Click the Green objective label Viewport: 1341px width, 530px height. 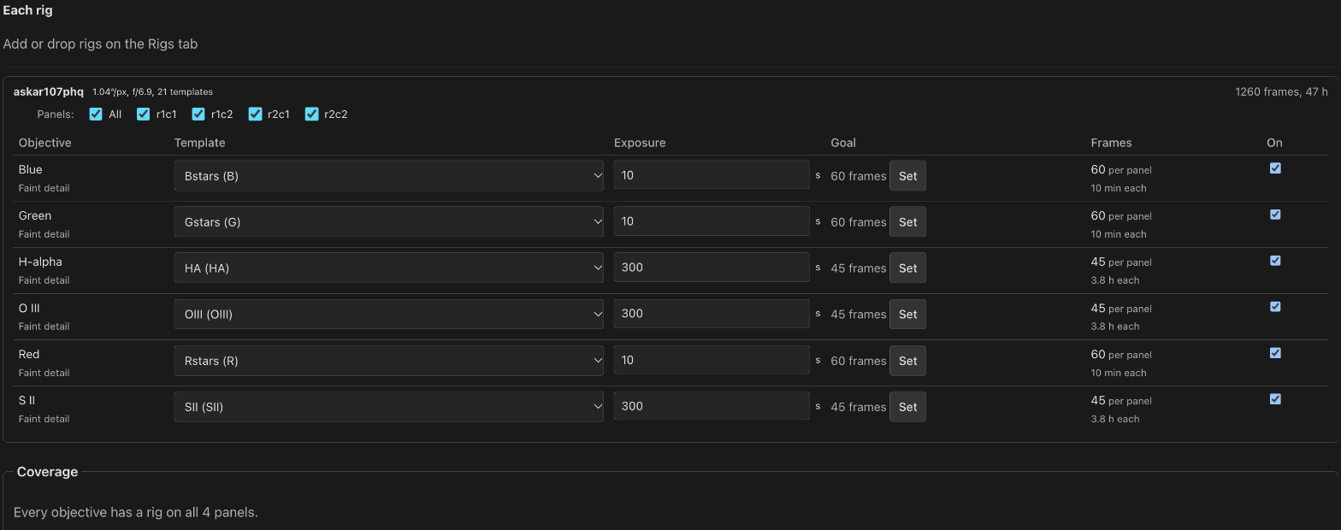coord(35,215)
